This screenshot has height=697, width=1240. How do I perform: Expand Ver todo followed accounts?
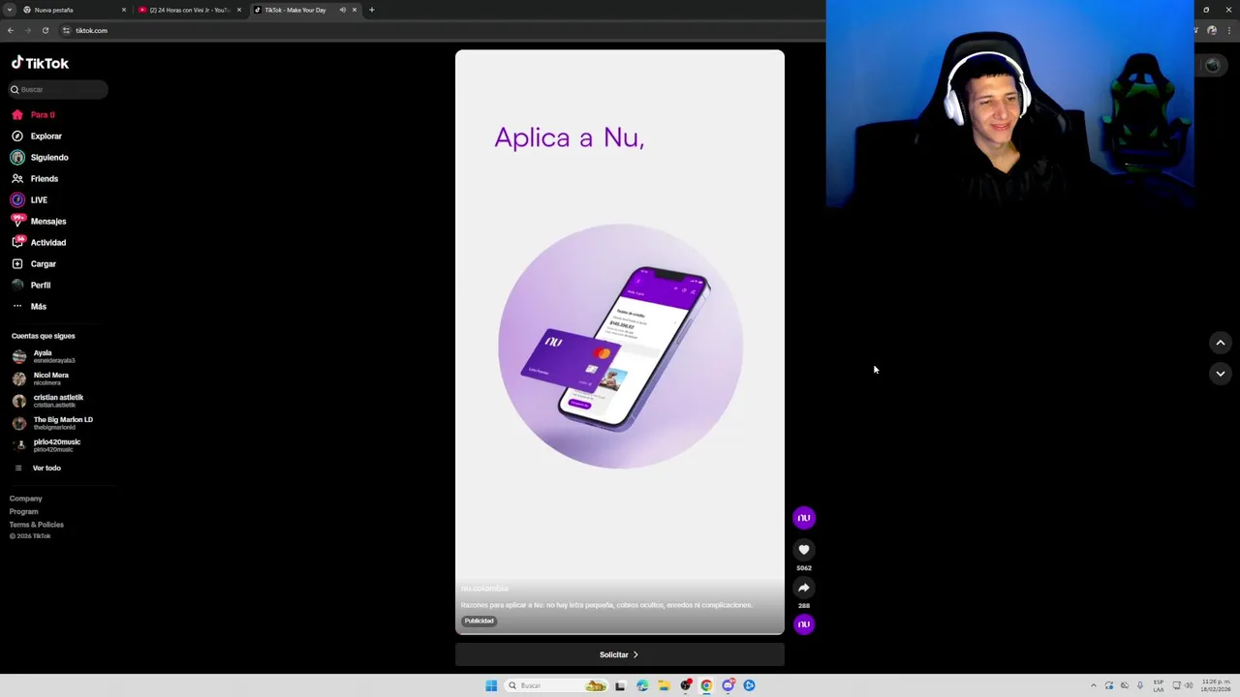[37, 468]
